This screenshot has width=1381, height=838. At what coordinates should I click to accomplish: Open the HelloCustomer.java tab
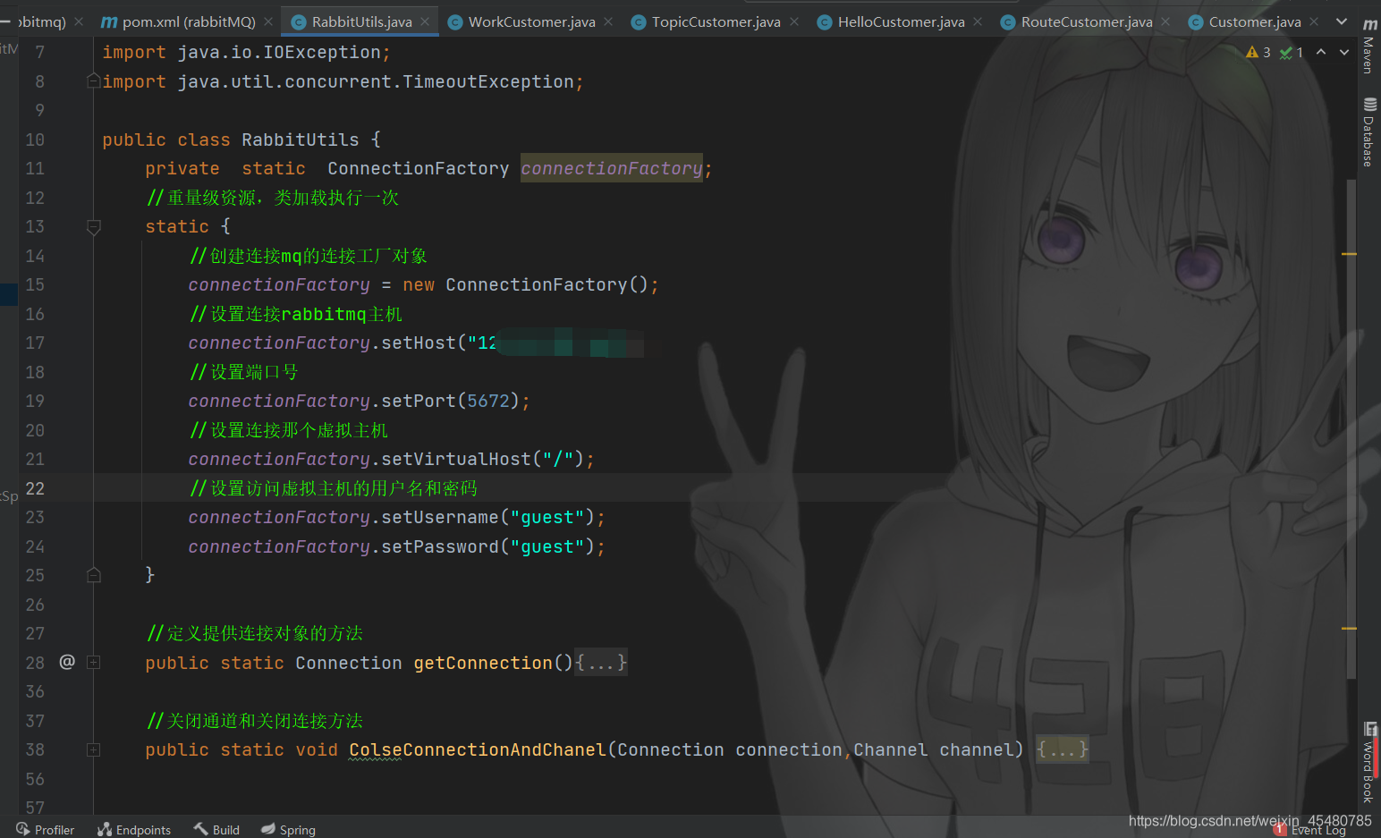901,21
